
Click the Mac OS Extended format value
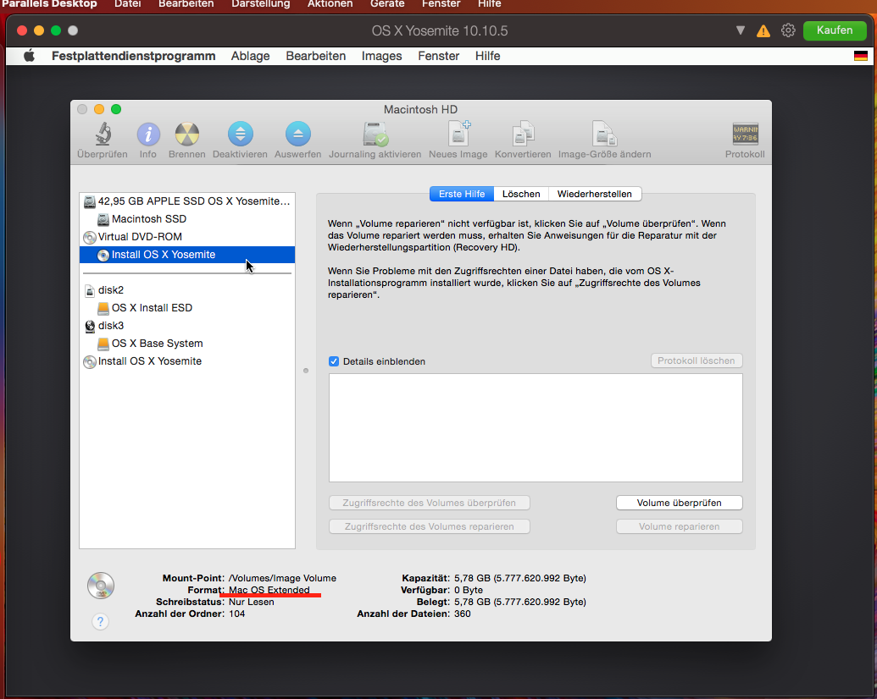click(x=269, y=590)
